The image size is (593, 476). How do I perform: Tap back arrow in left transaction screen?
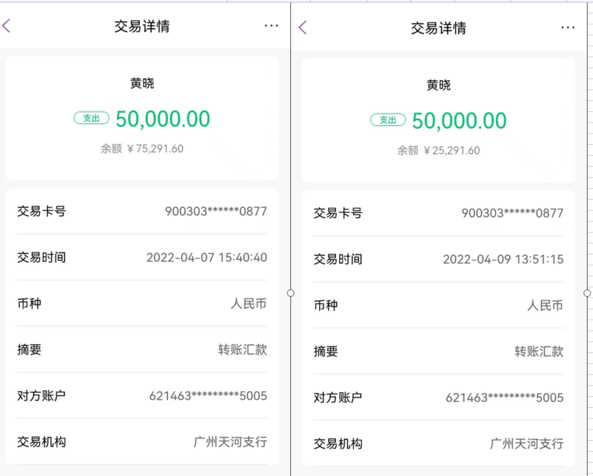pyautogui.click(x=7, y=26)
